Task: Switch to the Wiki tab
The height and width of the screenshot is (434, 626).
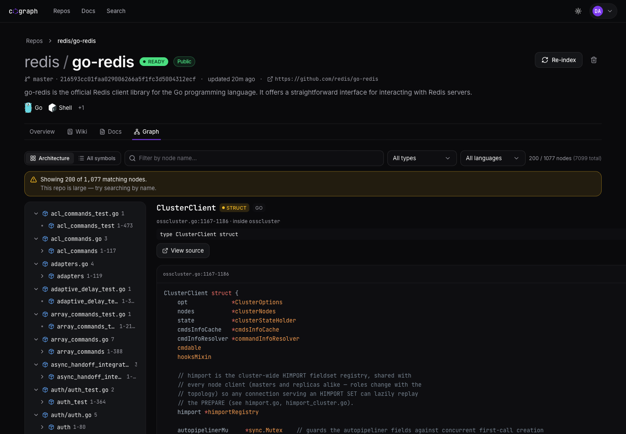Action: pos(77,132)
